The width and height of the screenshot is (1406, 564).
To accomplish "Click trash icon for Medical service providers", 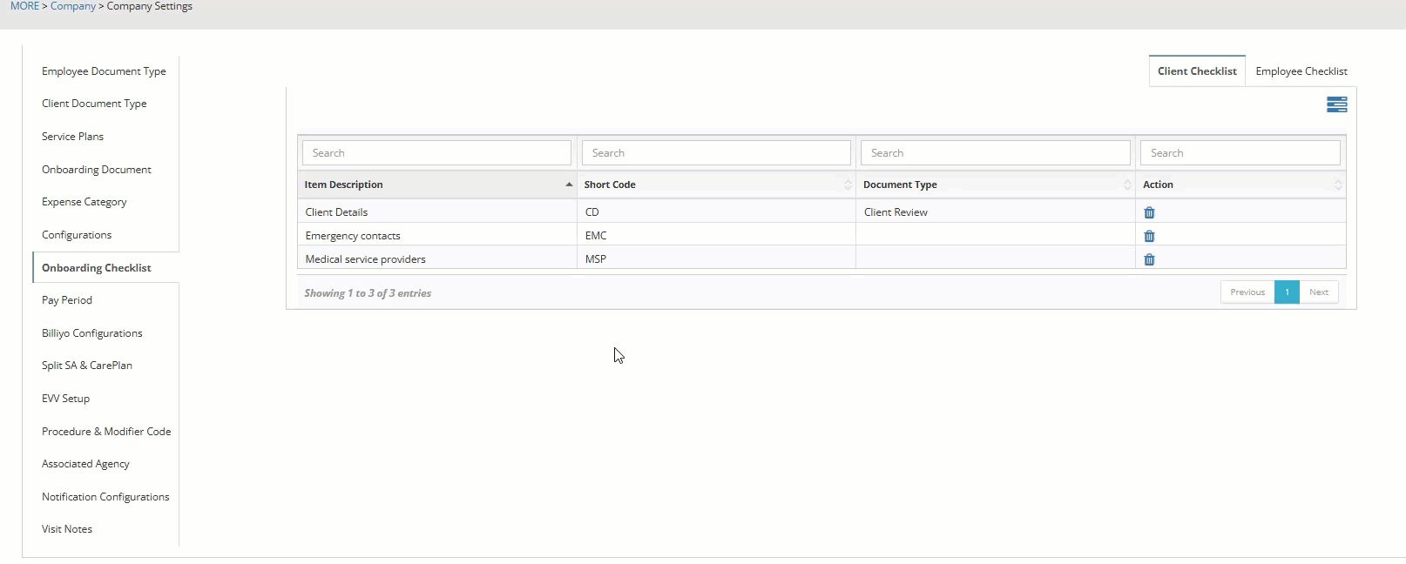I will [1149, 259].
